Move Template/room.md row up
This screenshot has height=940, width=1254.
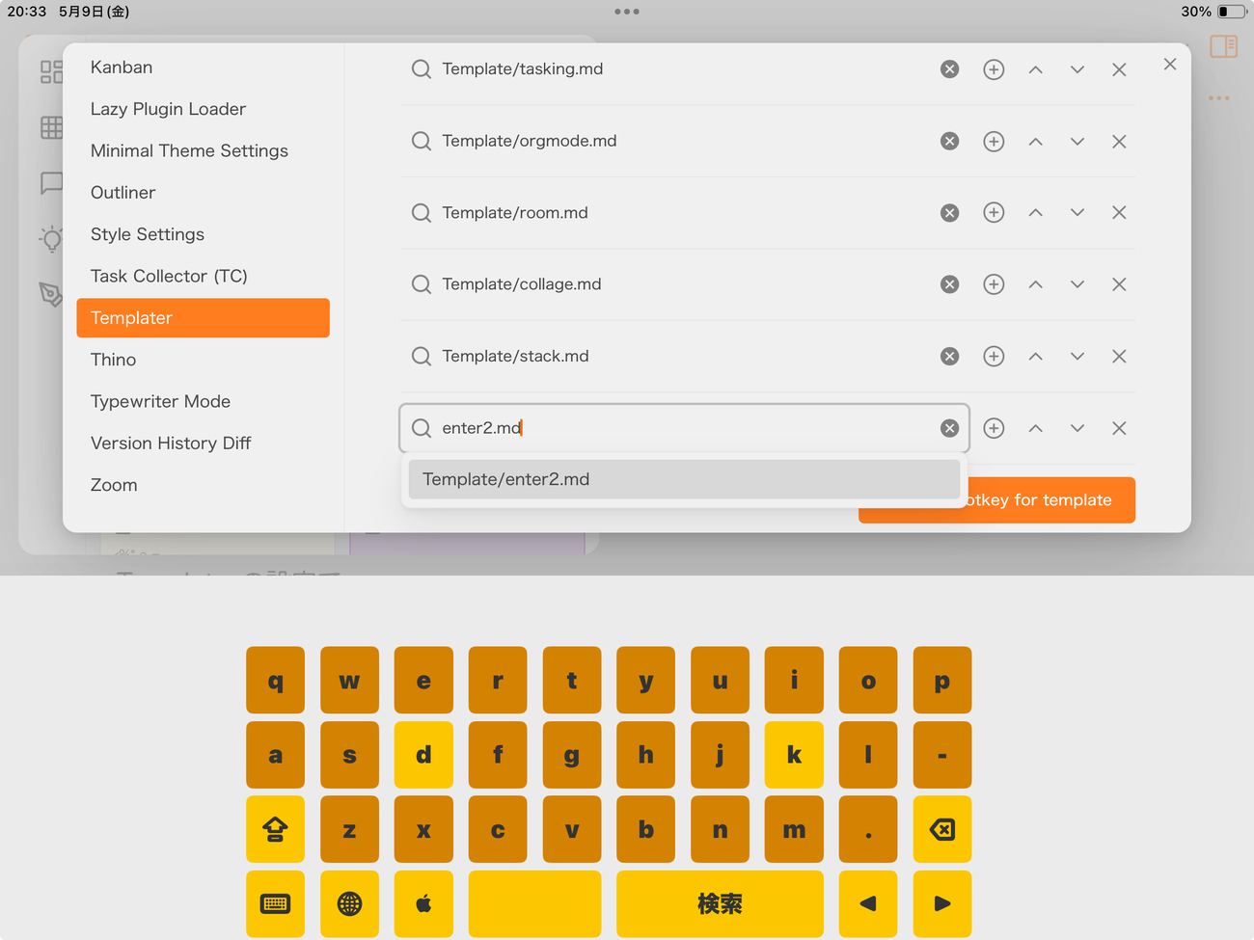pyautogui.click(x=1035, y=213)
